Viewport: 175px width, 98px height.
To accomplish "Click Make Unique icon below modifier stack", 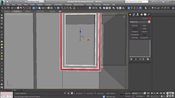I will 140,59.
